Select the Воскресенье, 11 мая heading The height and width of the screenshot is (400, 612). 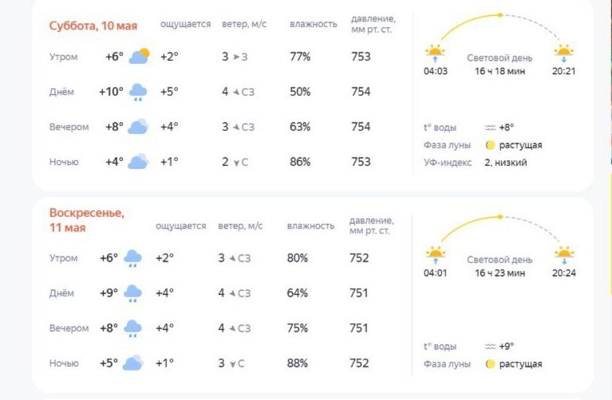87,220
